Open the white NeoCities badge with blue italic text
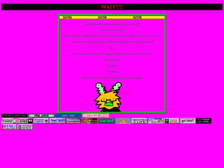 click(x=57, y=121)
